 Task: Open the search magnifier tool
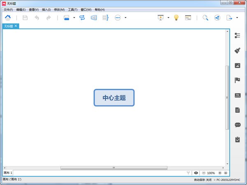point(205,18)
